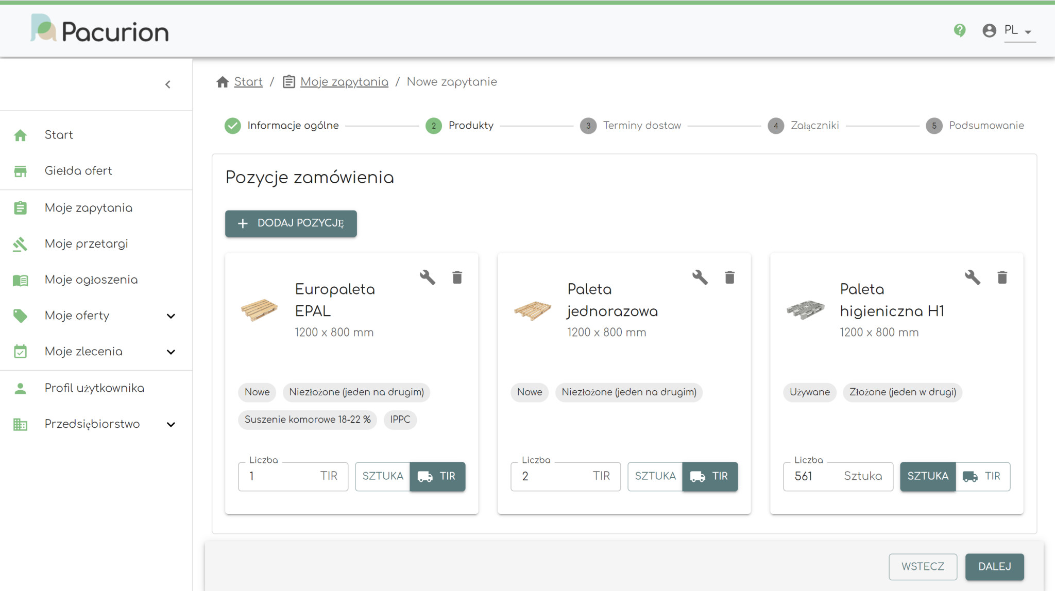Image resolution: width=1055 pixels, height=591 pixels.
Task: Click the Dodaj pozycję button
Action: tap(291, 223)
